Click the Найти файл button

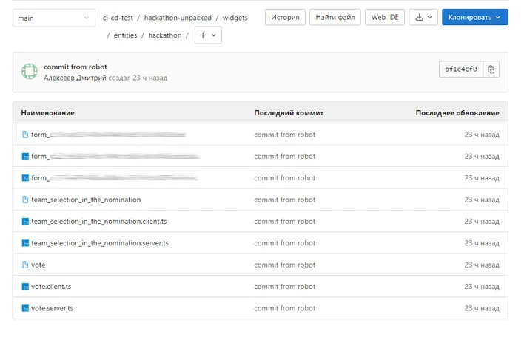pos(335,18)
